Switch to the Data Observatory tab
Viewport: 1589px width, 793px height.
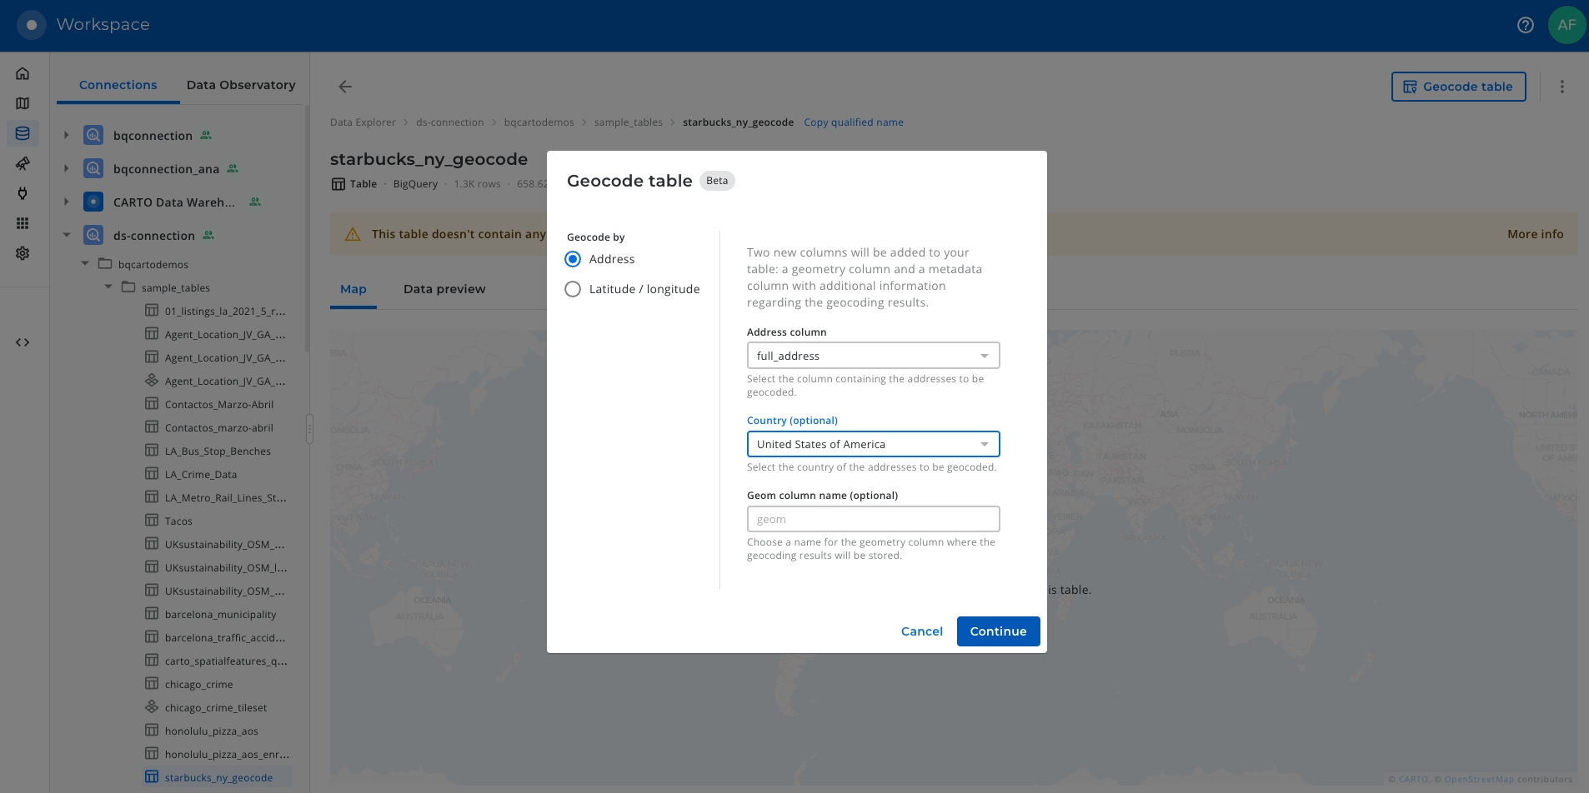(x=241, y=85)
